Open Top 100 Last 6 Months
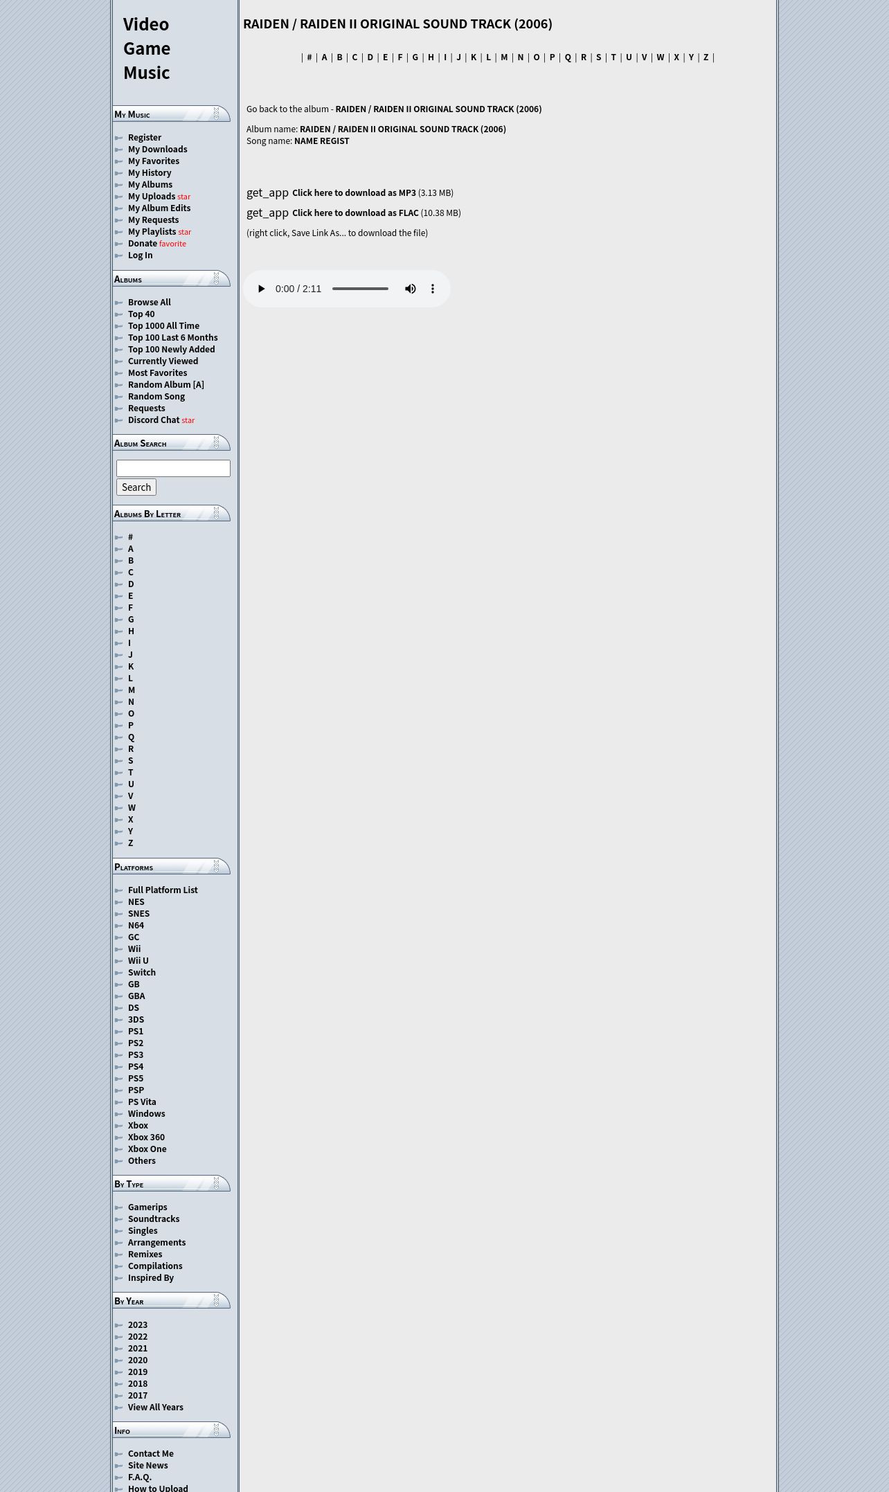The width and height of the screenshot is (889, 1492). click(x=172, y=338)
